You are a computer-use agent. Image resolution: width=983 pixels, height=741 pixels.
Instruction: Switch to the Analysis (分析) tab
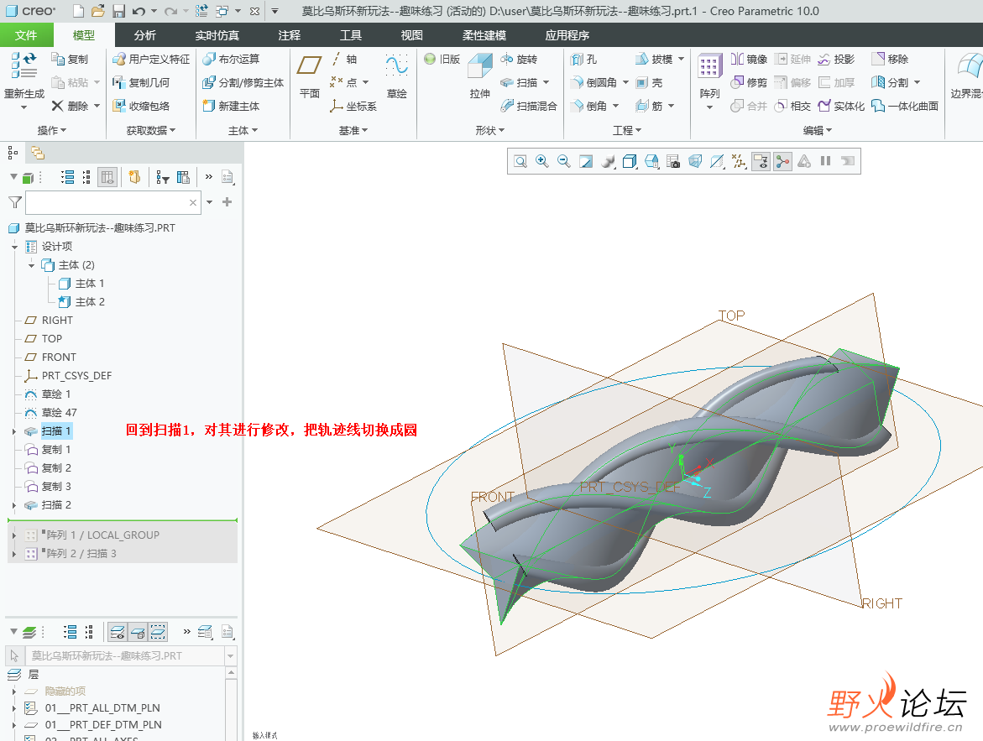tap(145, 35)
